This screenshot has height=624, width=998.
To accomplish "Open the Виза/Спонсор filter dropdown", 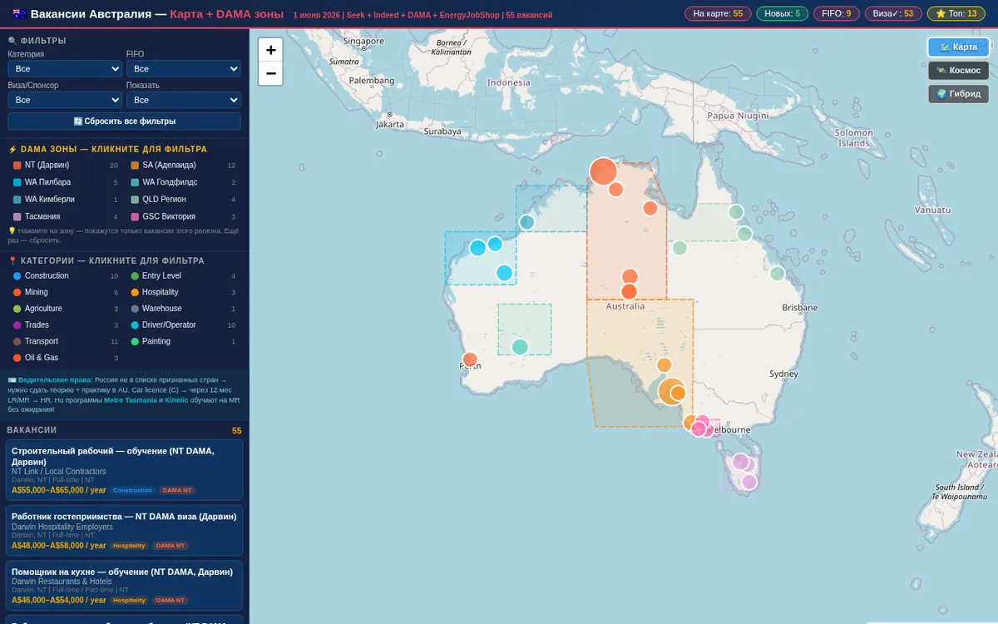I will coord(66,100).
